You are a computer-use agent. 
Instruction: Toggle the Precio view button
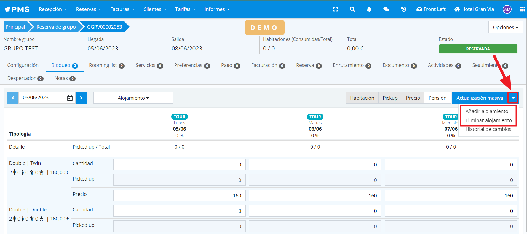click(x=413, y=98)
